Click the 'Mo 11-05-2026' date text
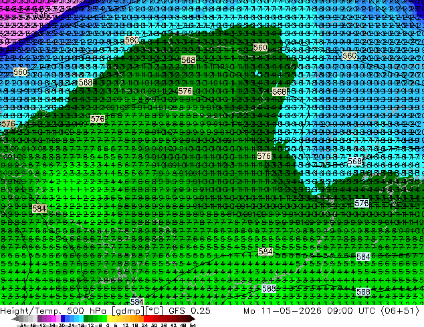The height and width of the screenshot is (327, 424). click(282, 311)
